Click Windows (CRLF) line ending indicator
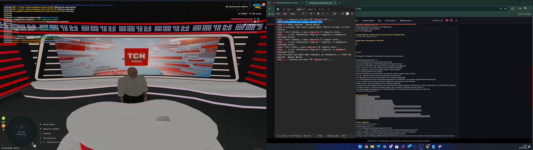533x150 pixels. 334,136
